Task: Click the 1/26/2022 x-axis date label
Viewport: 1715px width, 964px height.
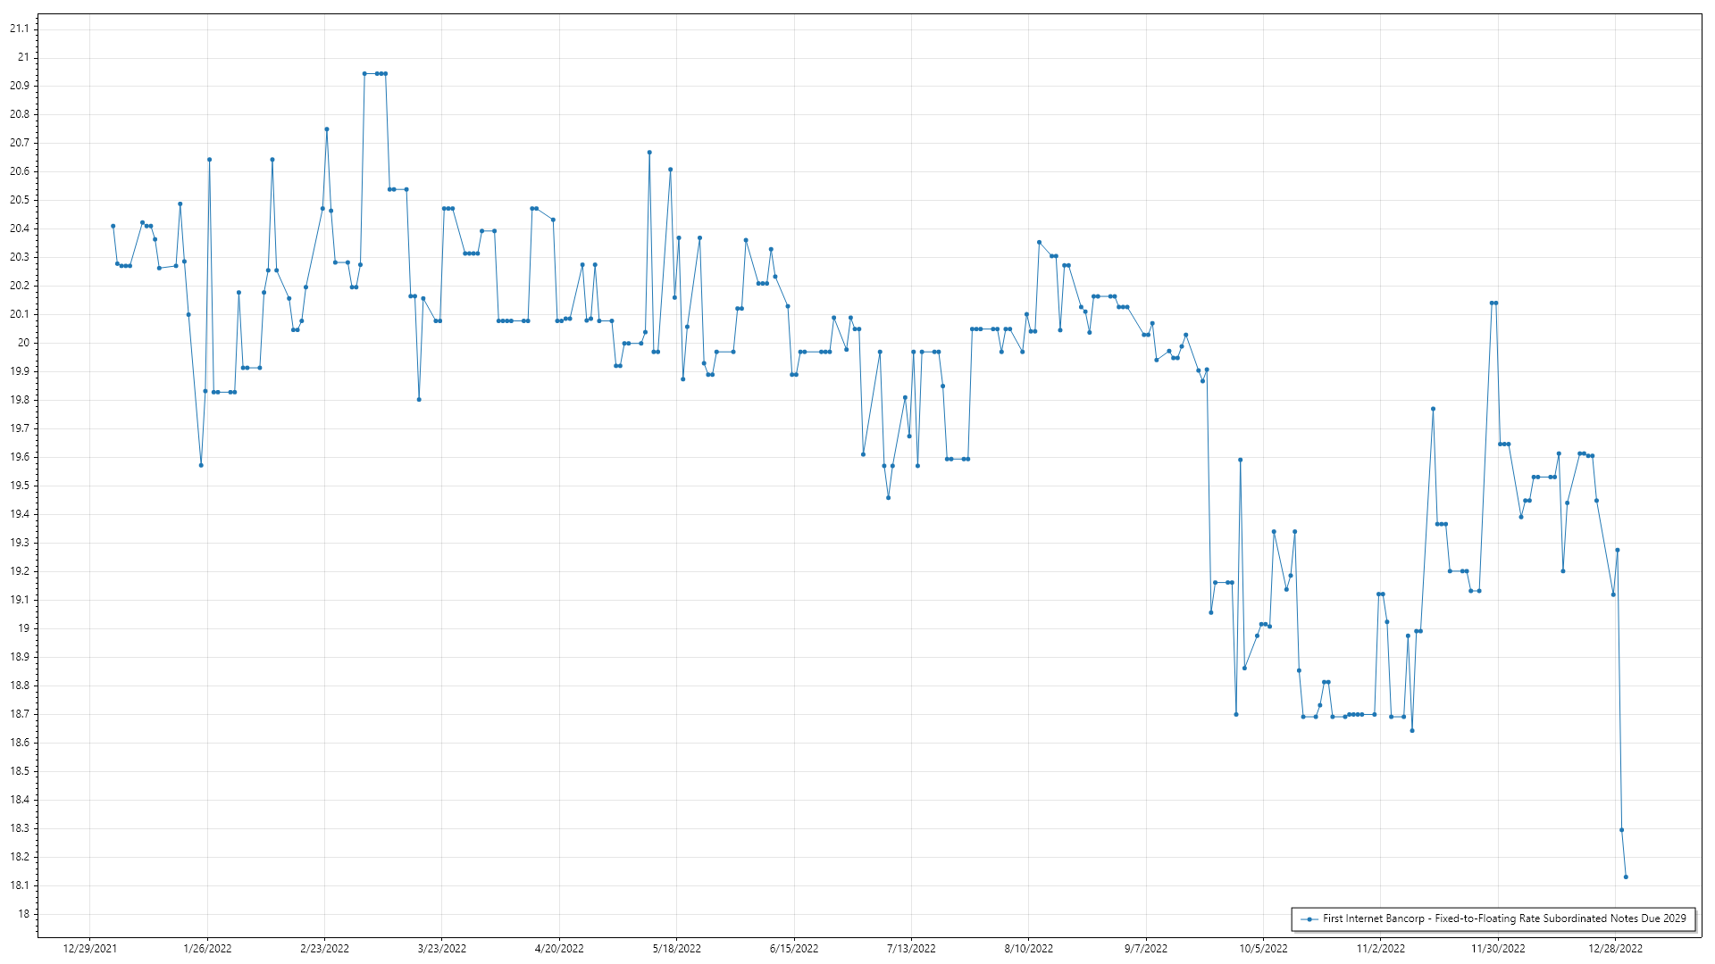Action: coord(207,949)
